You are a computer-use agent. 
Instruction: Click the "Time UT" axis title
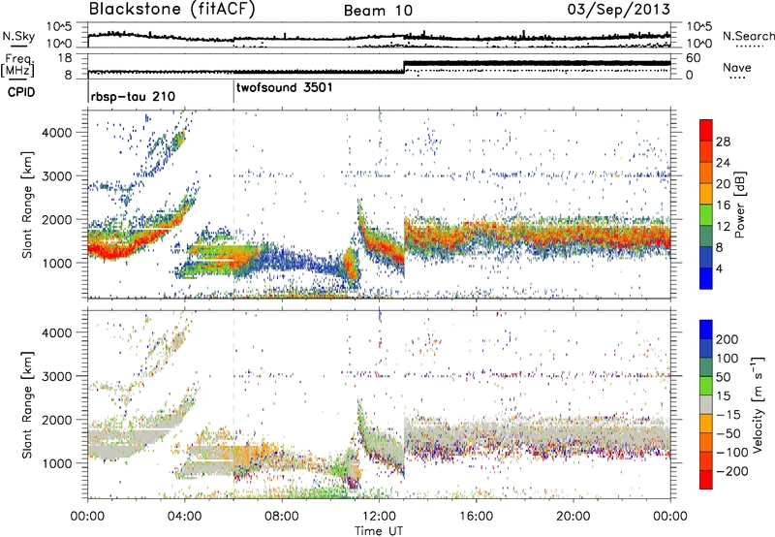[x=379, y=531]
